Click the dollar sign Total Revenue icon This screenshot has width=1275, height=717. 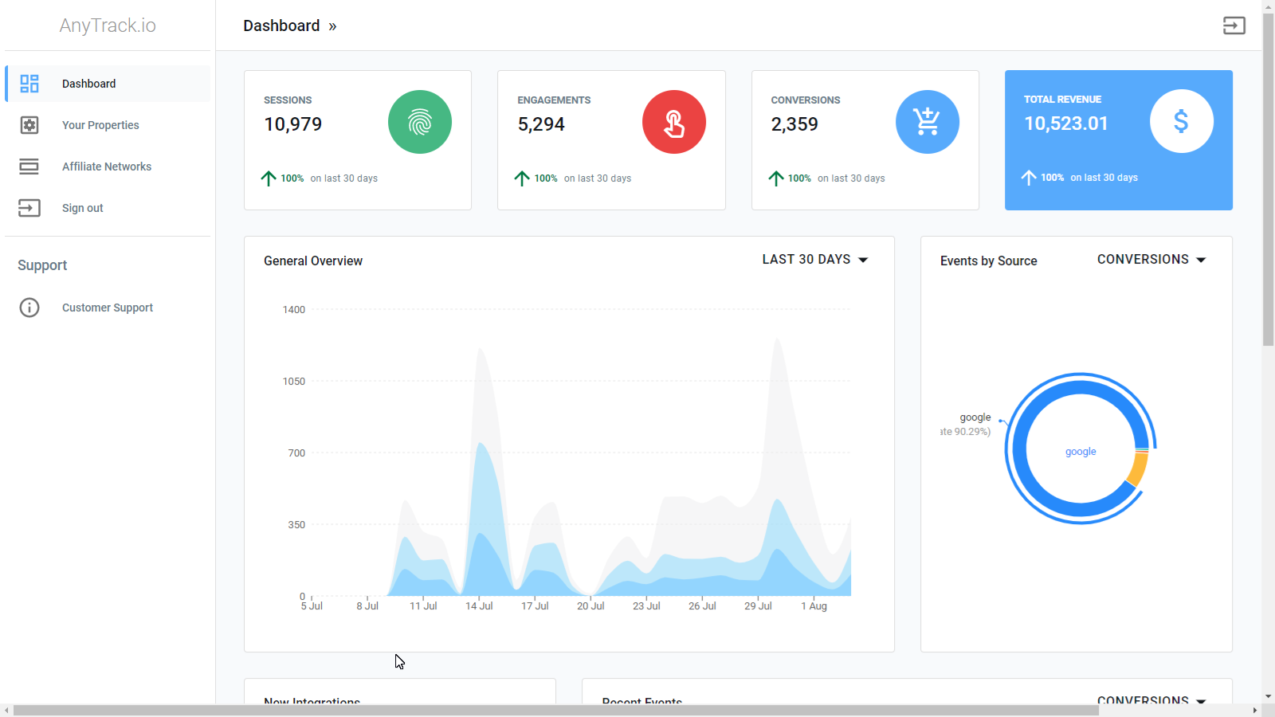[x=1182, y=121]
